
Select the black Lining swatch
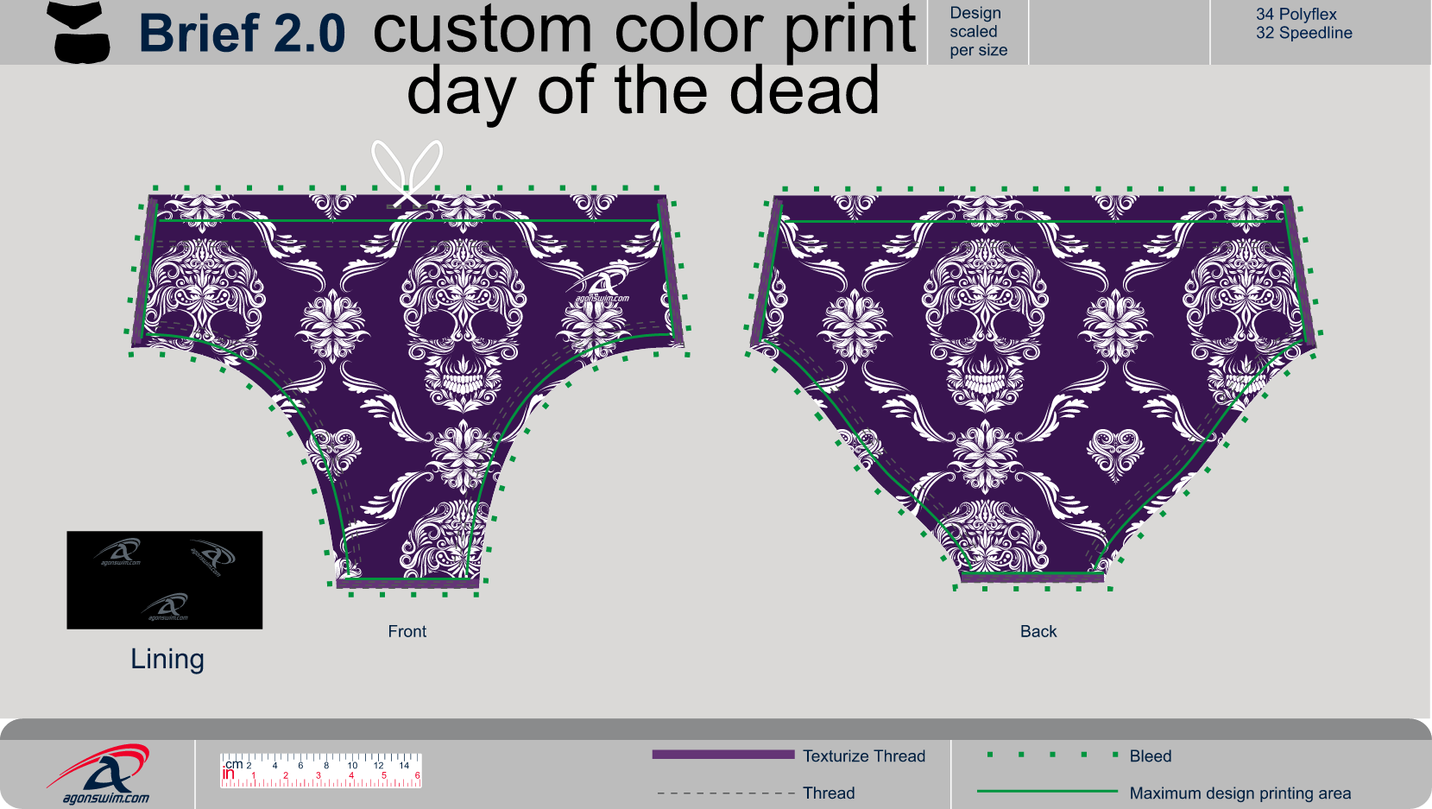point(165,579)
